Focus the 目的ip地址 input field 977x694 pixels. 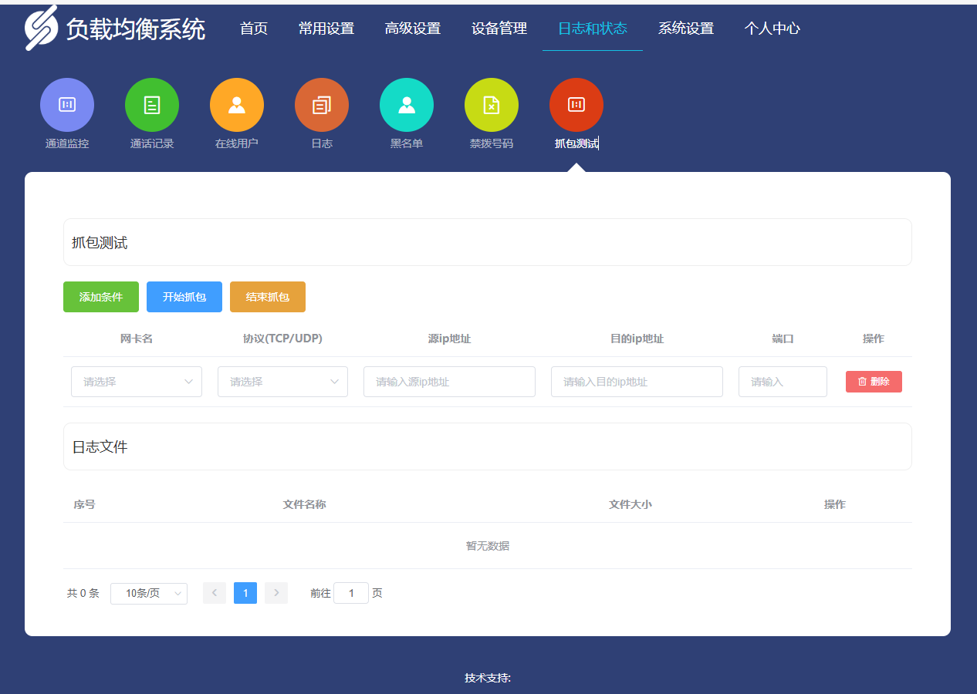(637, 382)
